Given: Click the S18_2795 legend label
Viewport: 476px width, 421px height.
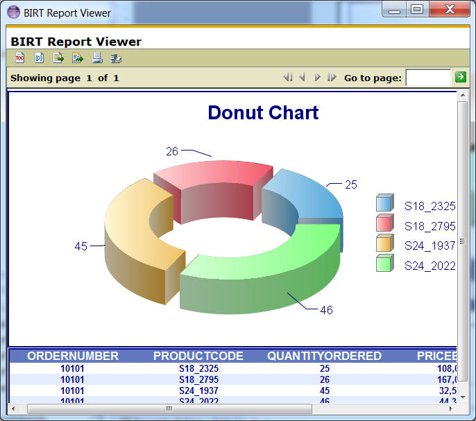Looking at the screenshot, I should (430, 225).
